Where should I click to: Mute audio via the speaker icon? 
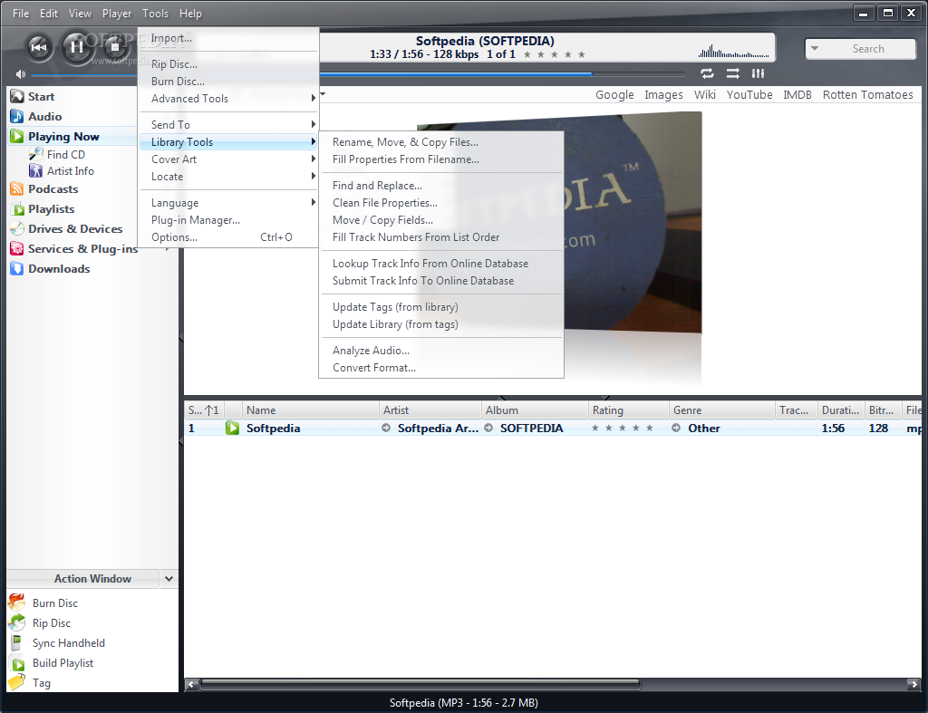click(21, 74)
